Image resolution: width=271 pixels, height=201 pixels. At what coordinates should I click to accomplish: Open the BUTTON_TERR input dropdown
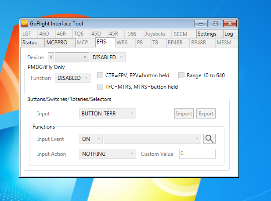pyautogui.click(x=108, y=114)
